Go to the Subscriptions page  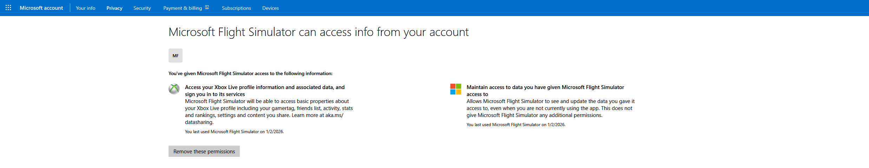pos(236,8)
